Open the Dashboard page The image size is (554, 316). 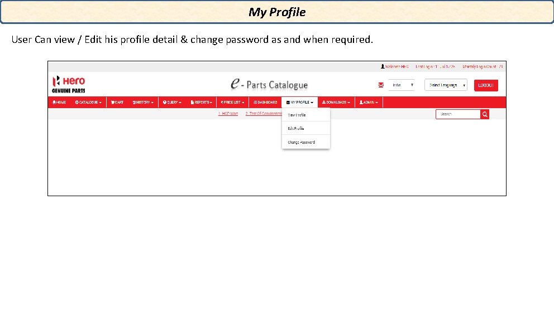(x=265, y=103)
